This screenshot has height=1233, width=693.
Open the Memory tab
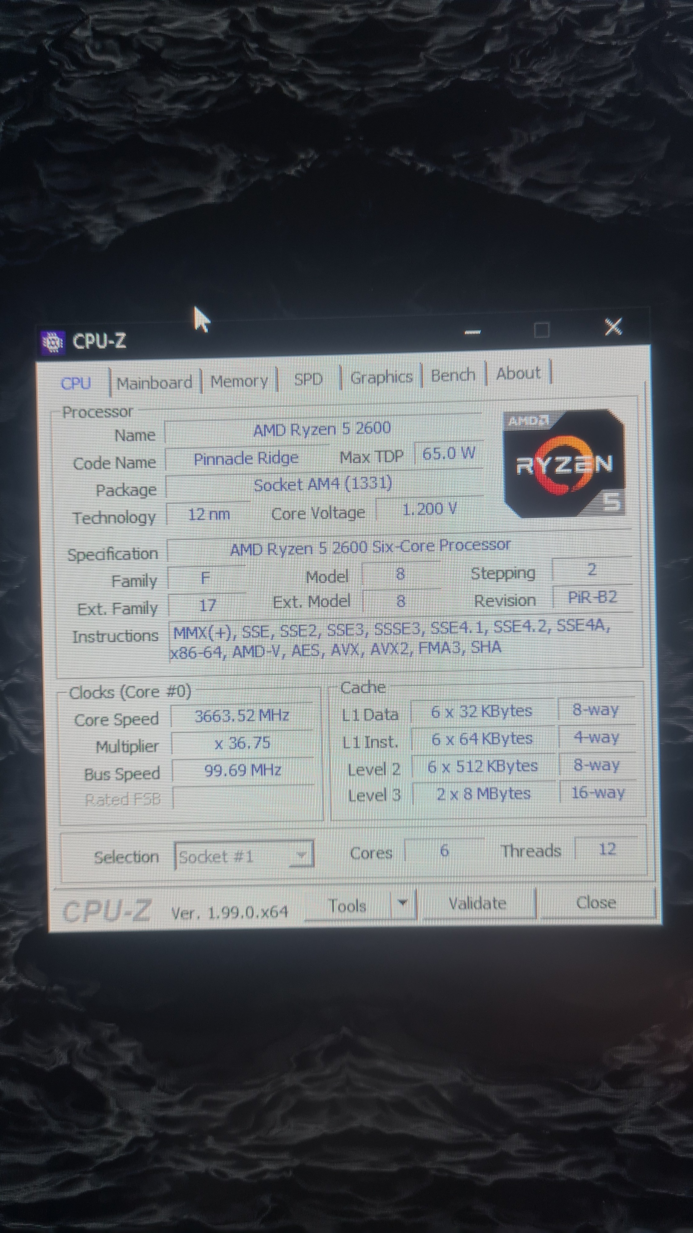239,381
